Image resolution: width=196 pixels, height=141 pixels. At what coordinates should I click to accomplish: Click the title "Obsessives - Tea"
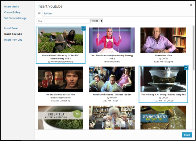[x=163, y=55]
